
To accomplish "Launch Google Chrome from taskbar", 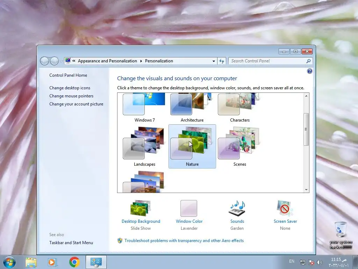I will pyautogui.click(x=74, y=262).
